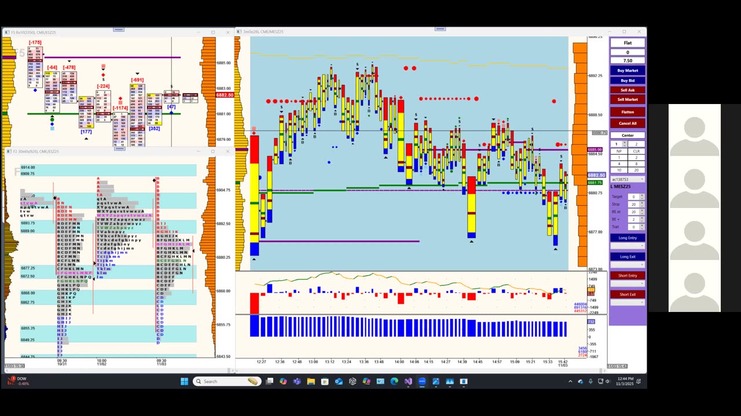Open the Windows Start menu

tap(184, 381)
